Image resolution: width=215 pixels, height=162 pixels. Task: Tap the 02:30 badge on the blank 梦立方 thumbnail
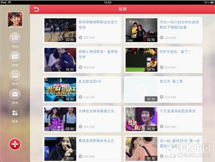coord(151,99)
